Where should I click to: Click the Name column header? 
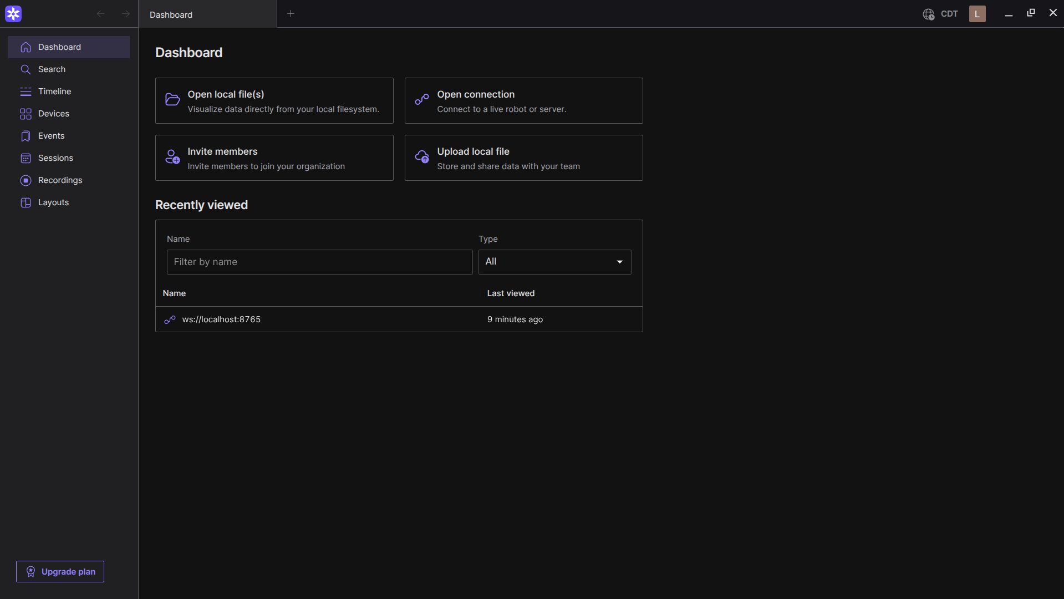pyautogui.click(x=174, y=293)
